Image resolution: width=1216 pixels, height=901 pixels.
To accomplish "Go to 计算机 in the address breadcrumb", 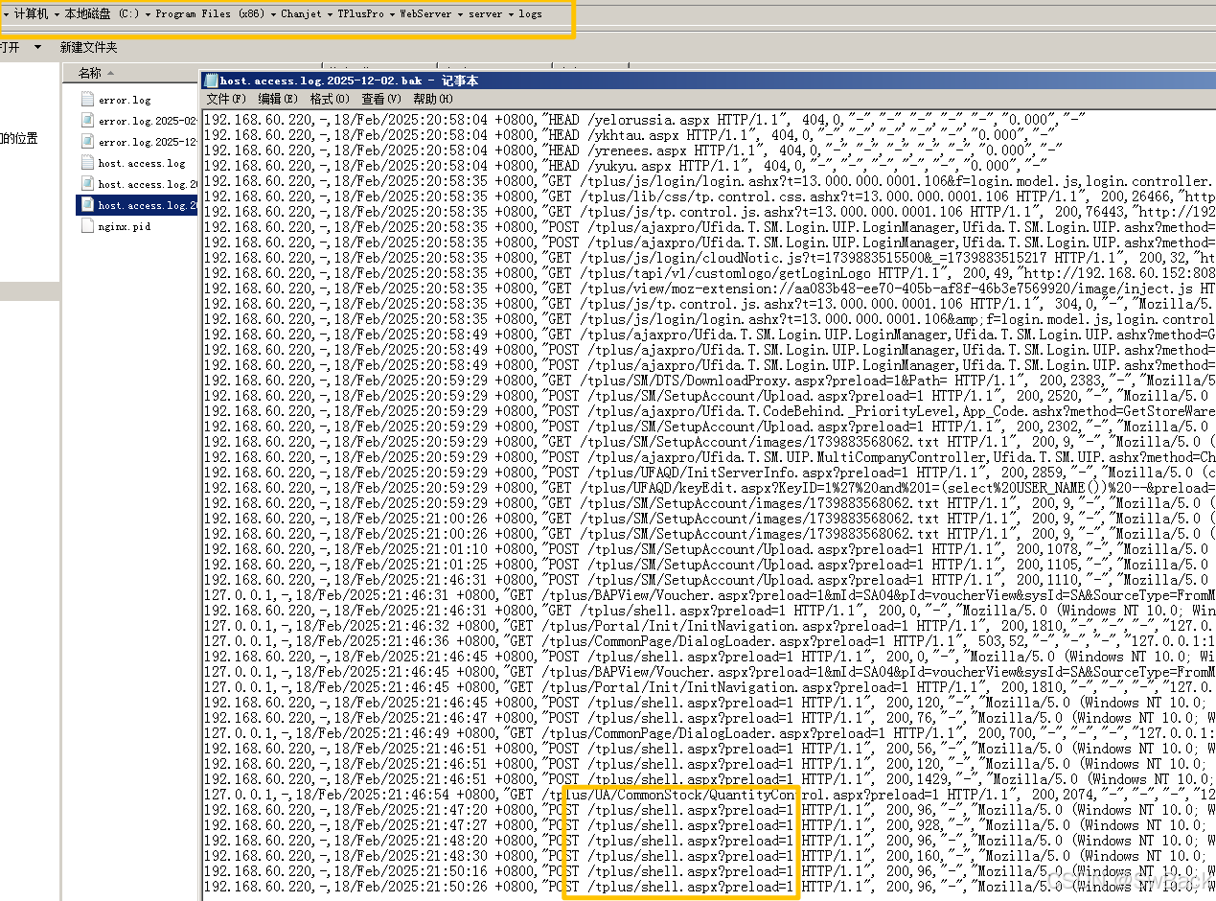I will click(31, 14).
